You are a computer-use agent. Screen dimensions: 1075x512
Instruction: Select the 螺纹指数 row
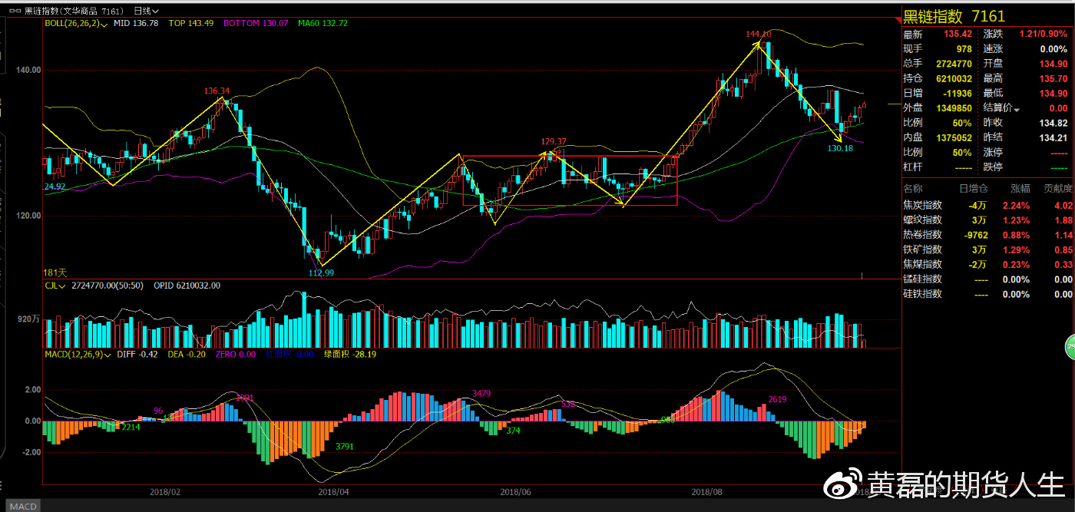coord(988,220)
